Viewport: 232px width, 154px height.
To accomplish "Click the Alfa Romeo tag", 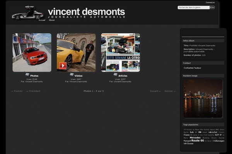I will [205, 130].
